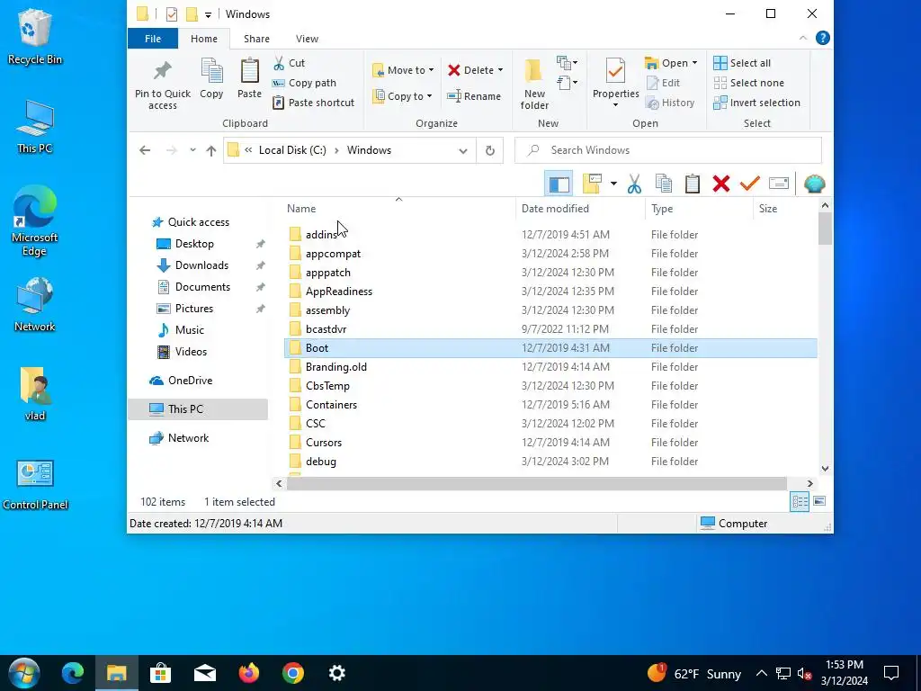Toggle the navigation pane toolbar button
Viewport: 921px width, 691px height.
pyautogui.click(x=559, y=184)
